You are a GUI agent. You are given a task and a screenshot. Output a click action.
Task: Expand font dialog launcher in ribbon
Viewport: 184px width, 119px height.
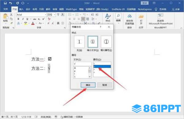tap(65, 28)
